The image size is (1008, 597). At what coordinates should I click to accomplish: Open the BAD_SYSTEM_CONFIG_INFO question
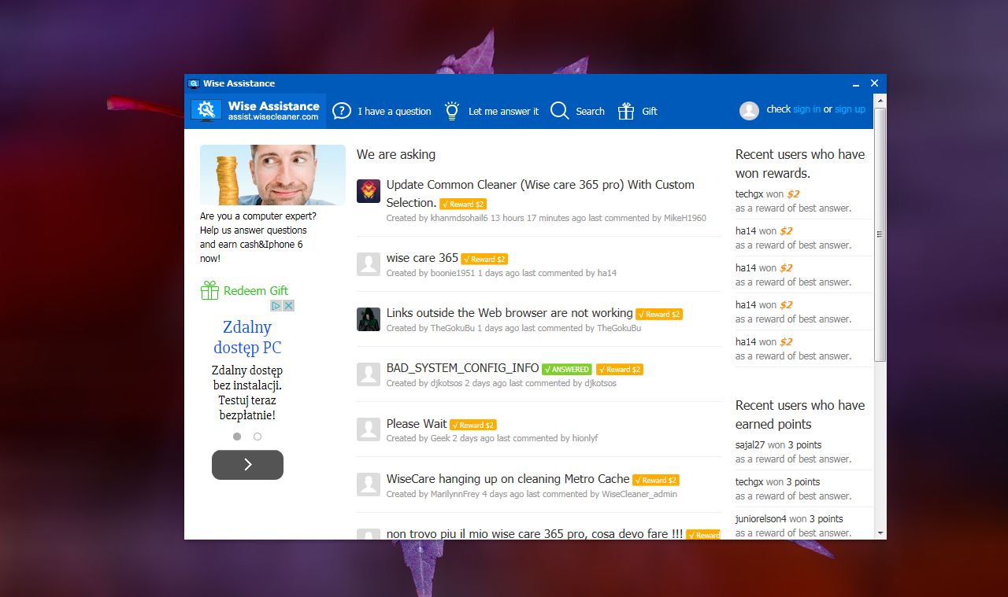pos(463,368)
